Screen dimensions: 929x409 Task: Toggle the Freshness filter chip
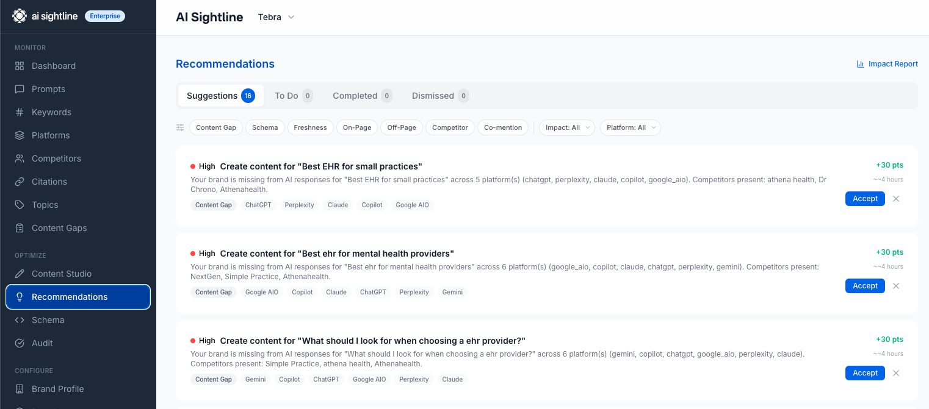coord(310,127)
